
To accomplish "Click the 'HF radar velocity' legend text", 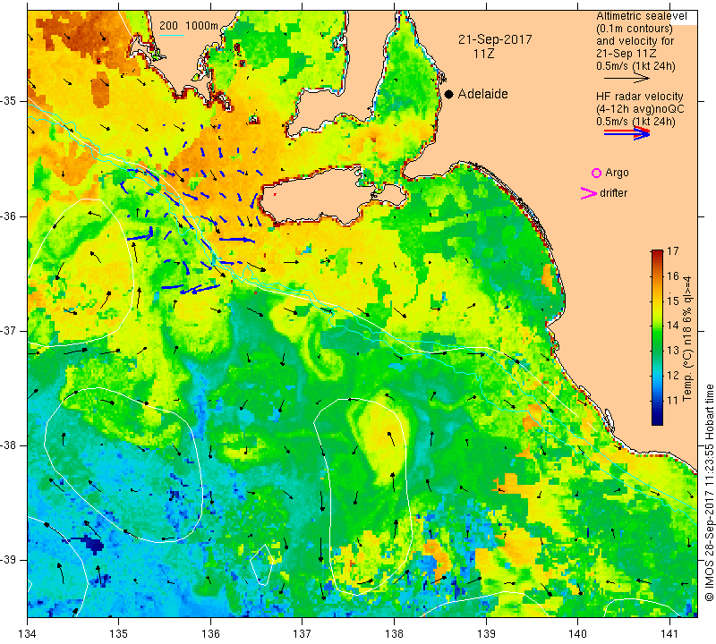I will click(x=639, y=97).
